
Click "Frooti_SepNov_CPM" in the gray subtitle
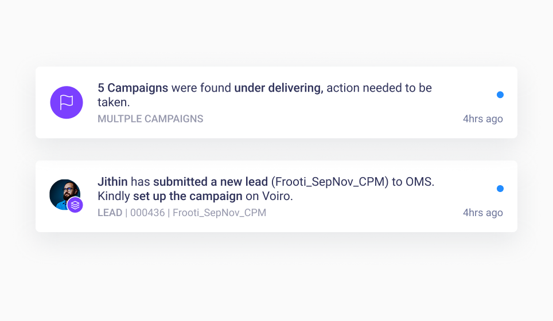[219, 213]
